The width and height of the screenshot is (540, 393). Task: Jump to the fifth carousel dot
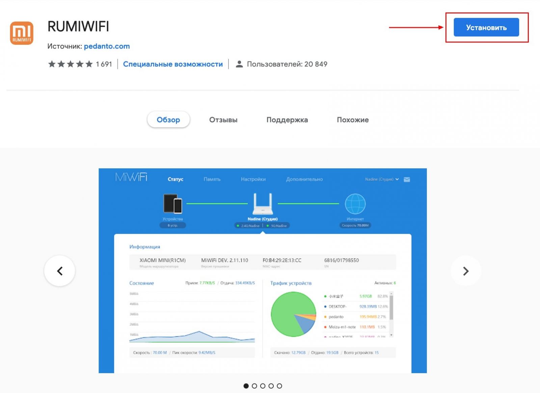[279, 386]
